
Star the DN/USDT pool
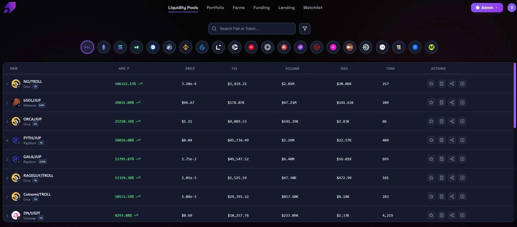pyautogui.click(x=431, y=215)
